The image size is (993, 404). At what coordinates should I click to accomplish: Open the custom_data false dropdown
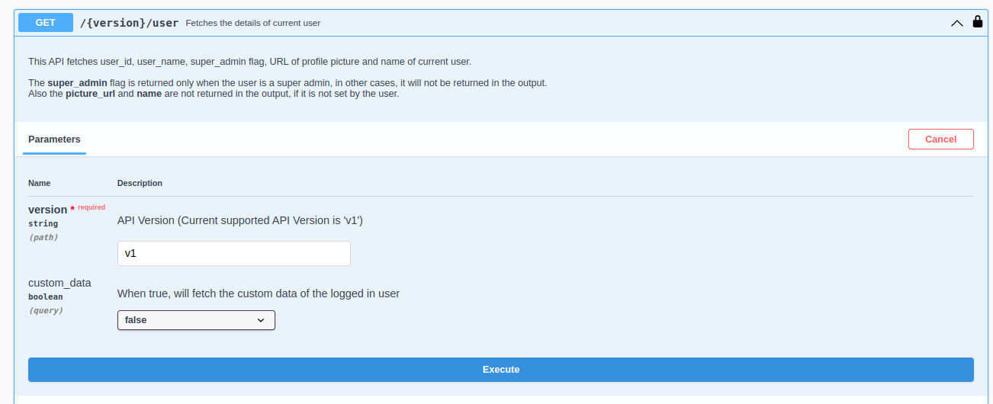tap(195, 321)
